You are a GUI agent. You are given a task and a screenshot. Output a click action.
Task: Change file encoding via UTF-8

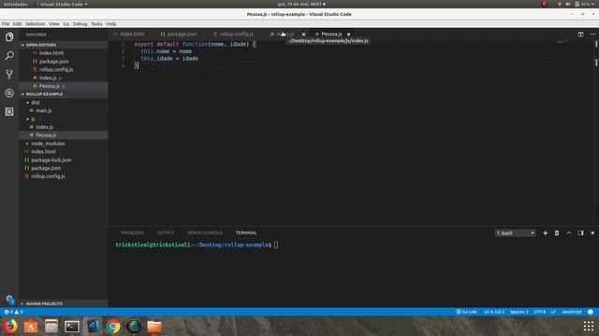(539, 312)
